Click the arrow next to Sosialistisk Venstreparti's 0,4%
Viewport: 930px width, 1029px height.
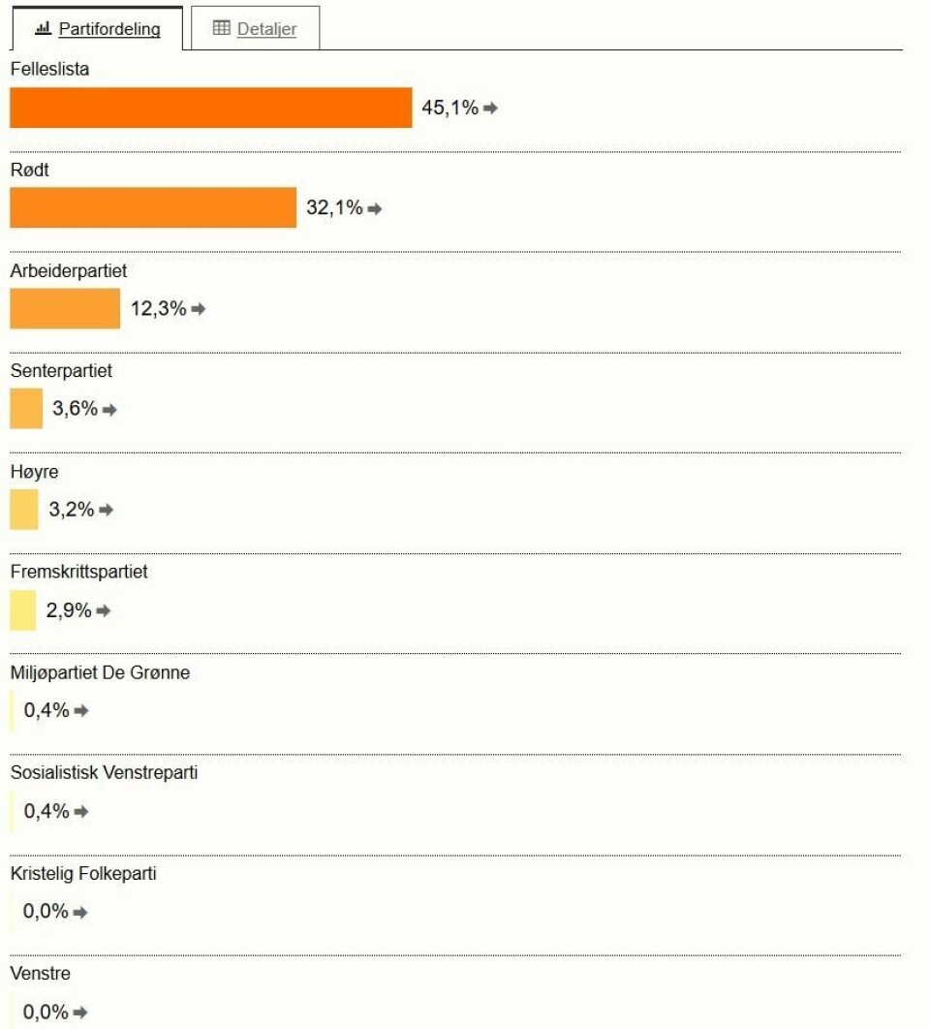(x=81, y=812)
